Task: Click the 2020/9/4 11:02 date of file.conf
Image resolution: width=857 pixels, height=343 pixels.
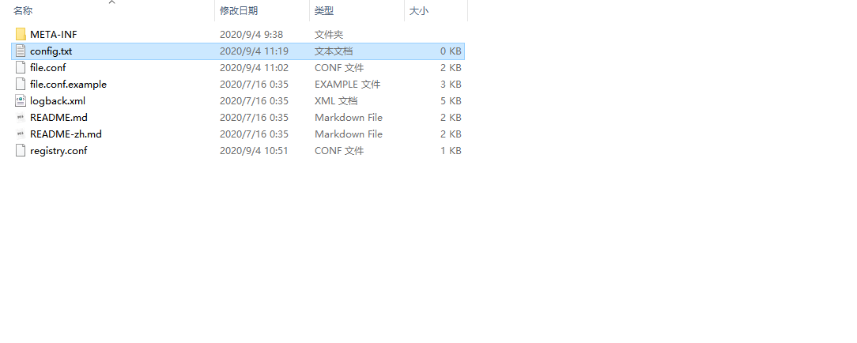Action: (x=254, y=68)
